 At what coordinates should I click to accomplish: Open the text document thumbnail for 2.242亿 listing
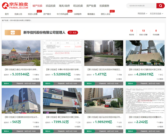[145, 101]
